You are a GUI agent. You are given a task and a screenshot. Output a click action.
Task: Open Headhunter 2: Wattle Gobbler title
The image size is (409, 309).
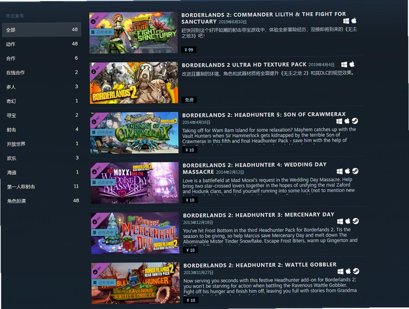pyautogui.click(x=260, y=265)
